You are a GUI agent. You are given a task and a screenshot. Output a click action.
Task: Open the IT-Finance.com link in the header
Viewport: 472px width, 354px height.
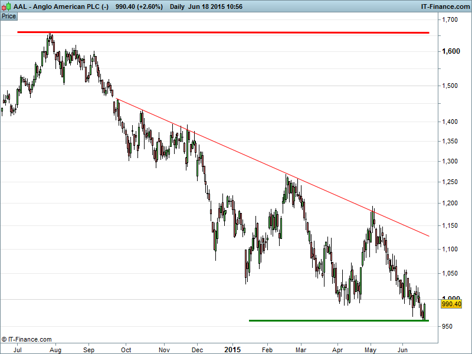[444, 6]
